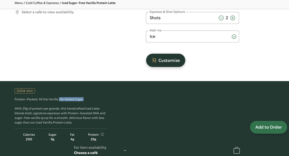Open the Customize options
The width and height of the screenshot is (289, 156).
[165, 60]
